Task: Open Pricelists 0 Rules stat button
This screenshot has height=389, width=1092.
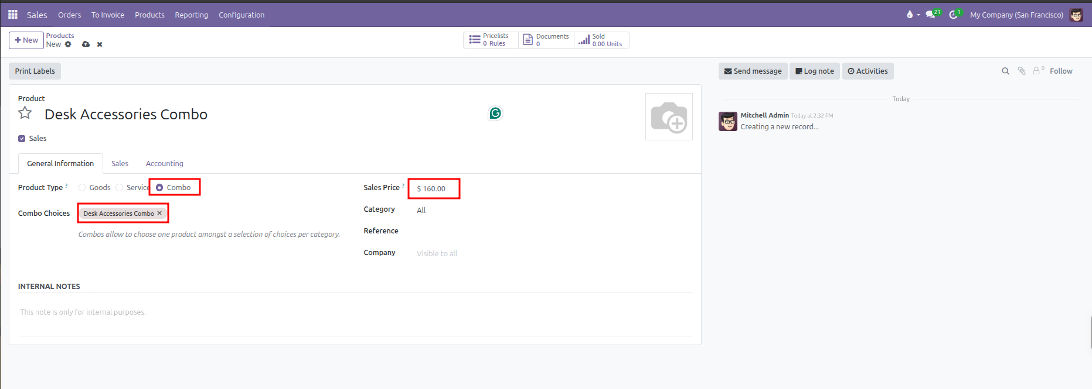Action: click(491, 40)
